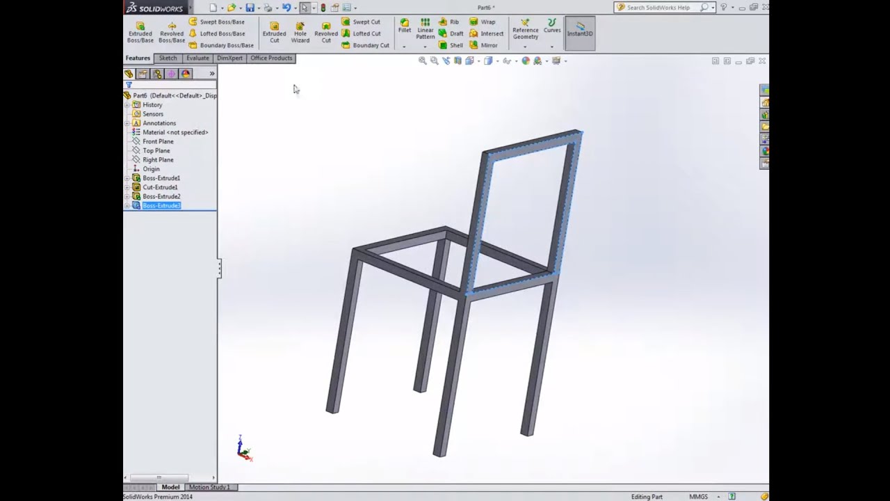Click MMGS unit system in status bar
Screen dimensions: 890x501
tap(698, 497)
